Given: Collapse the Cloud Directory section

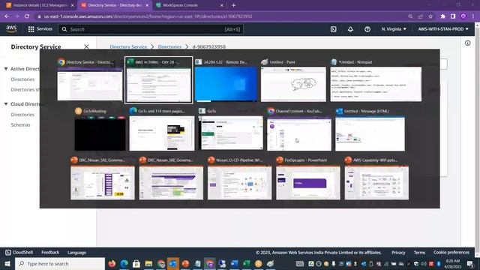Looking at the screenshot, I should point(6,104).
